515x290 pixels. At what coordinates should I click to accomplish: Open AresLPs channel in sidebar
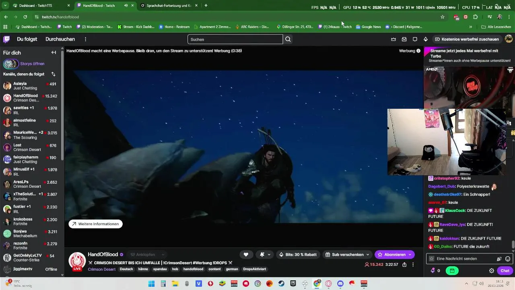[x=31, y=184]
